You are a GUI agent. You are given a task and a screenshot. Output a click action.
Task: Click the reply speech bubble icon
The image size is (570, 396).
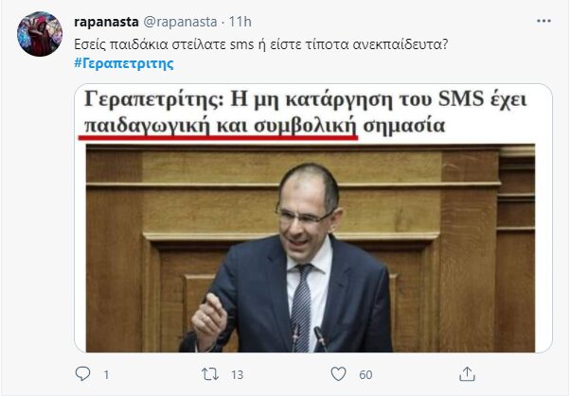point(82,374)
